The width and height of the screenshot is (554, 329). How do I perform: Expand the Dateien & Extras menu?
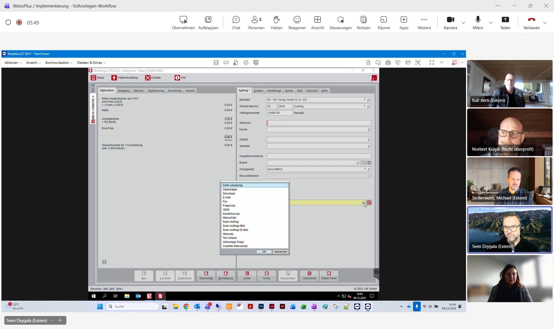91,63
